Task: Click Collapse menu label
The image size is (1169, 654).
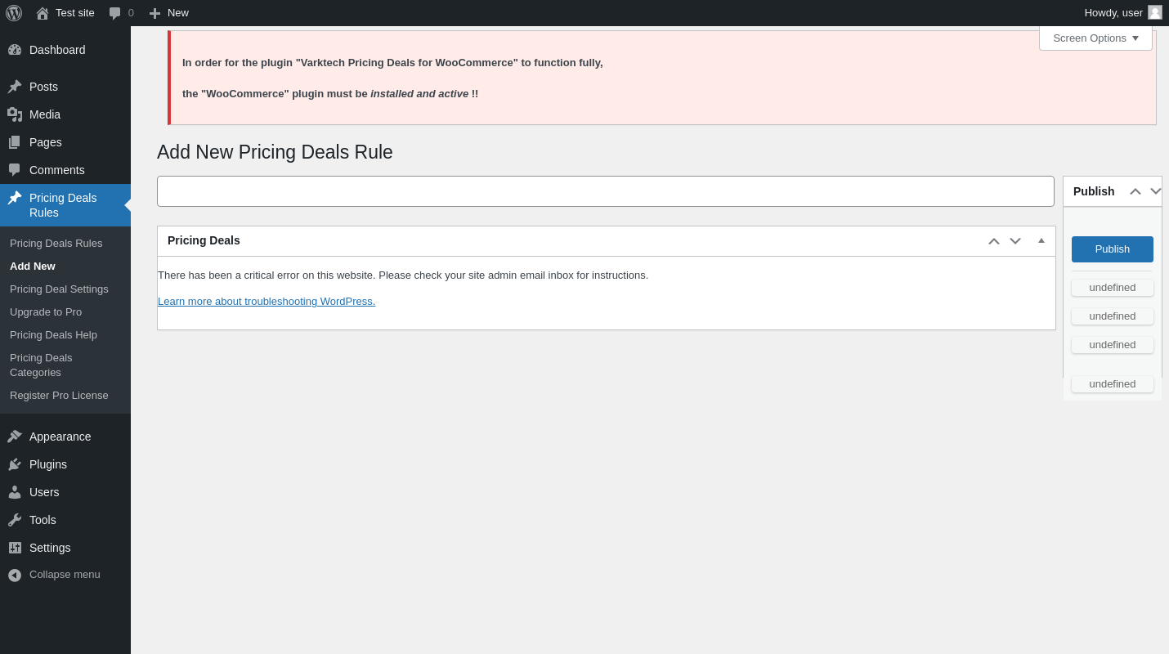Action: (x=65, y=575)
